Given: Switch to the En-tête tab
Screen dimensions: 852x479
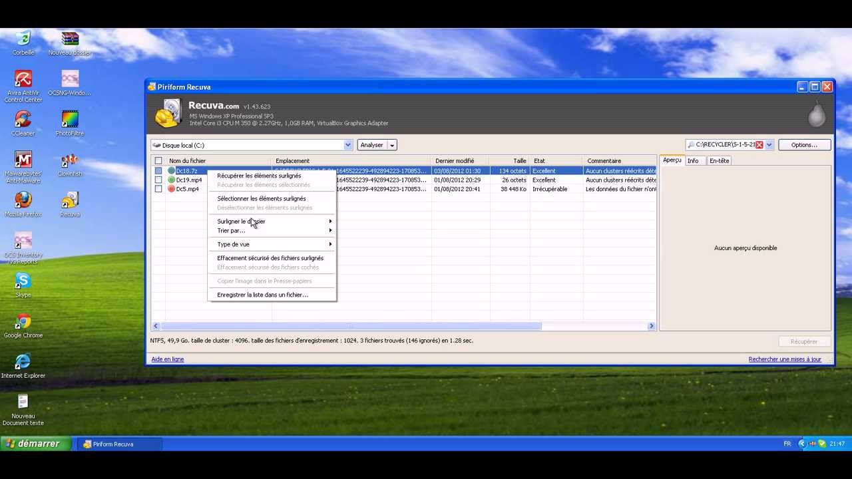Looking at the screenshot, I should [x=719, y=161].
